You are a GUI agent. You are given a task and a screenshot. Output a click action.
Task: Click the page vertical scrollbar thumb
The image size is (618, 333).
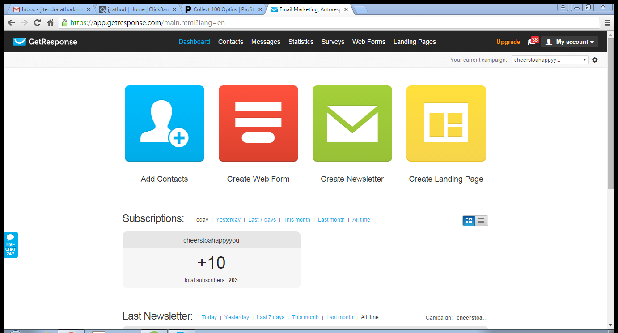pyautogui.click(x=611, y=114)
